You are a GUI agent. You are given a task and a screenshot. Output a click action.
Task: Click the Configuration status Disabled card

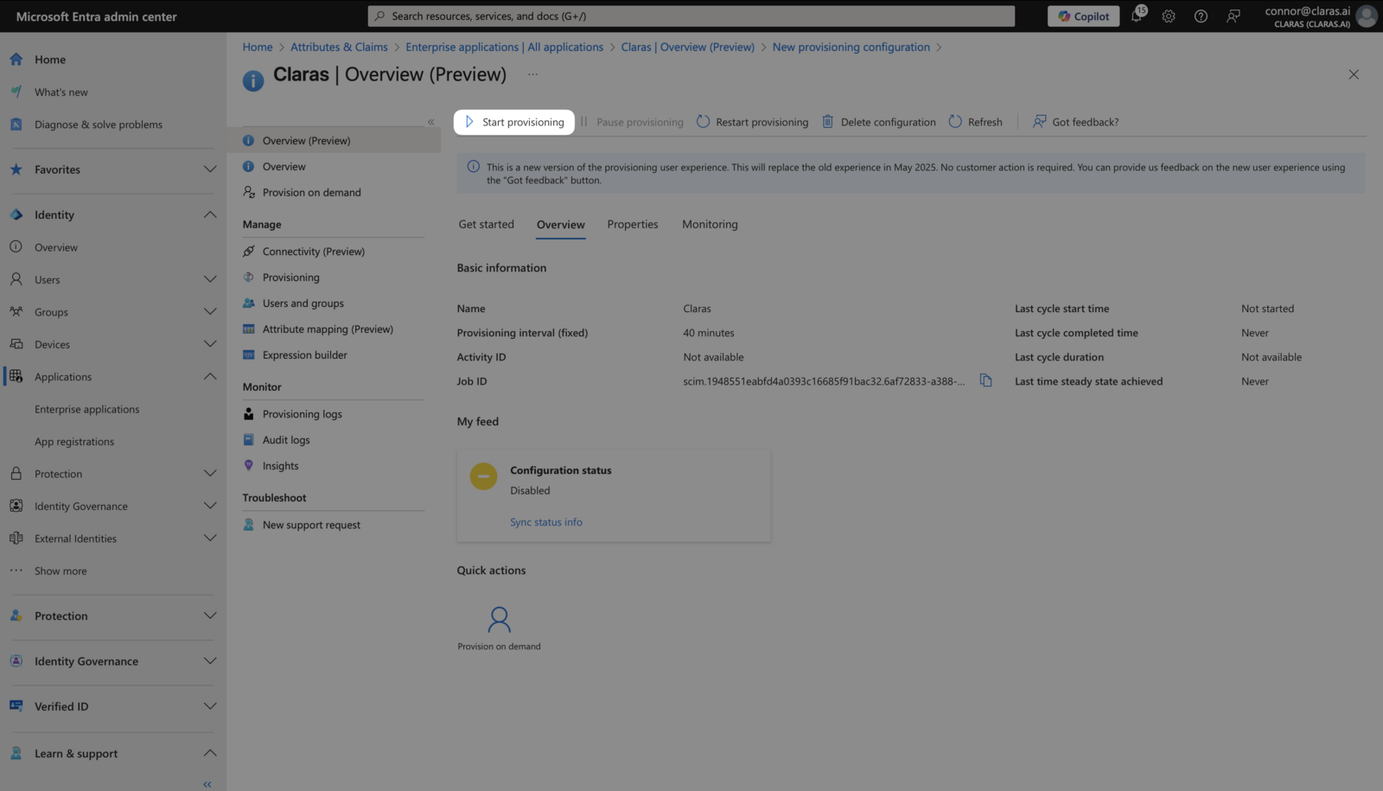613,495
